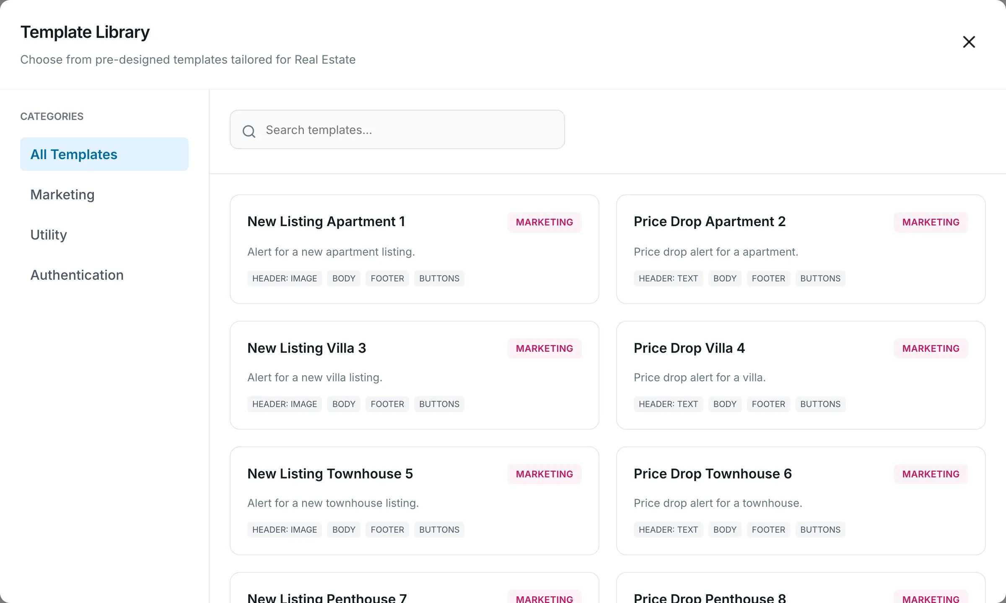1006x603 pixels.
Task: Click FOOTER tag on New Listing Villa 3
Action: click(387, 404)
